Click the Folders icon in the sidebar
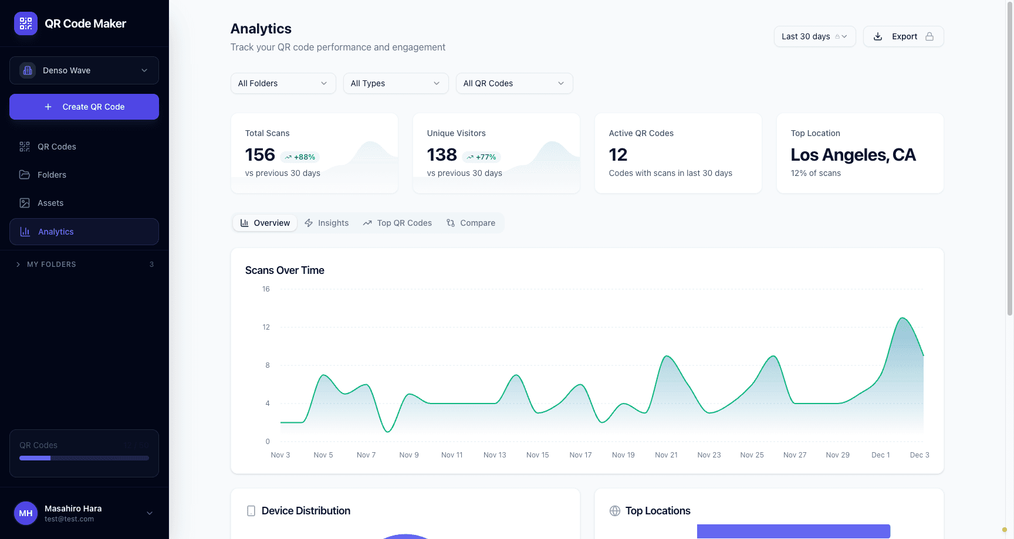This screenshot has height=539, width=1014. coord(24,174)
